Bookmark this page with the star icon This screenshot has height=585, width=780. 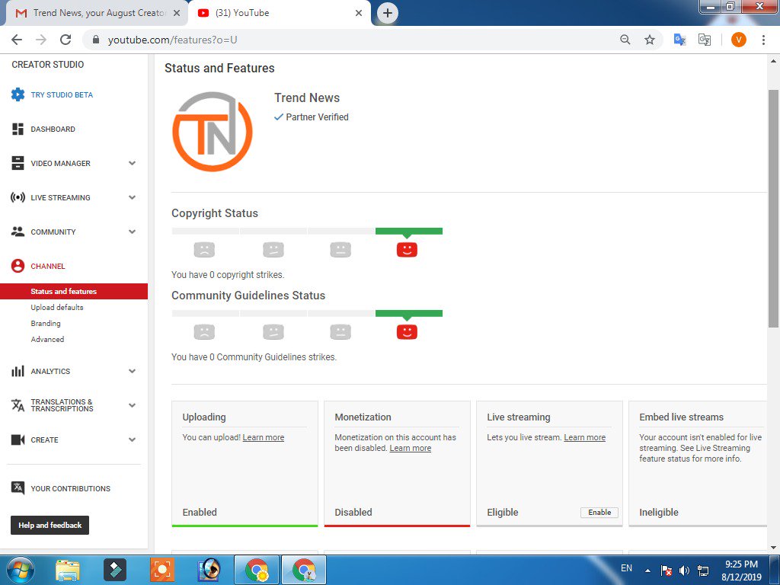(x=650, y=40)
